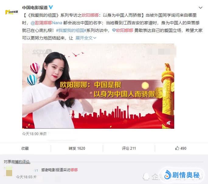This screenshot has width=208, height=184.
Task: Click the 收藏 favorite button
Action: (x=25, y=148)
